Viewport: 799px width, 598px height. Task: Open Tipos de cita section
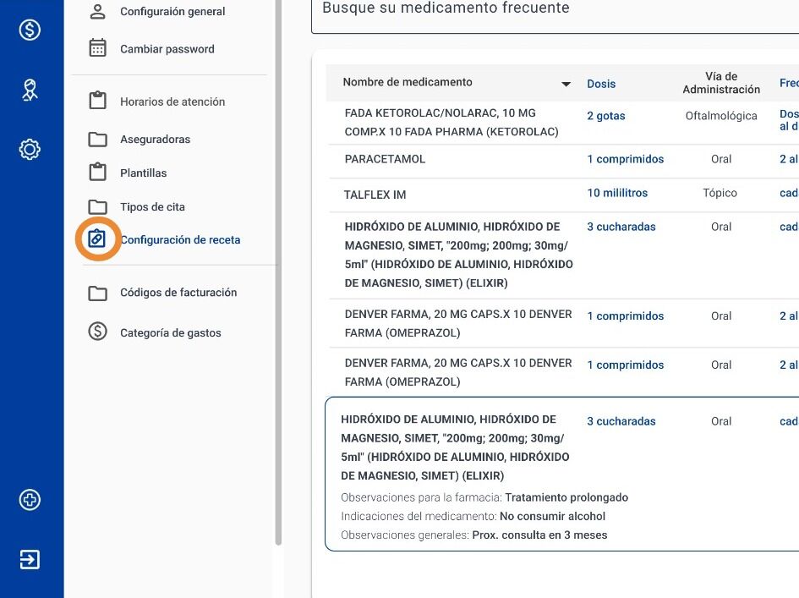(x=152, y=207)
